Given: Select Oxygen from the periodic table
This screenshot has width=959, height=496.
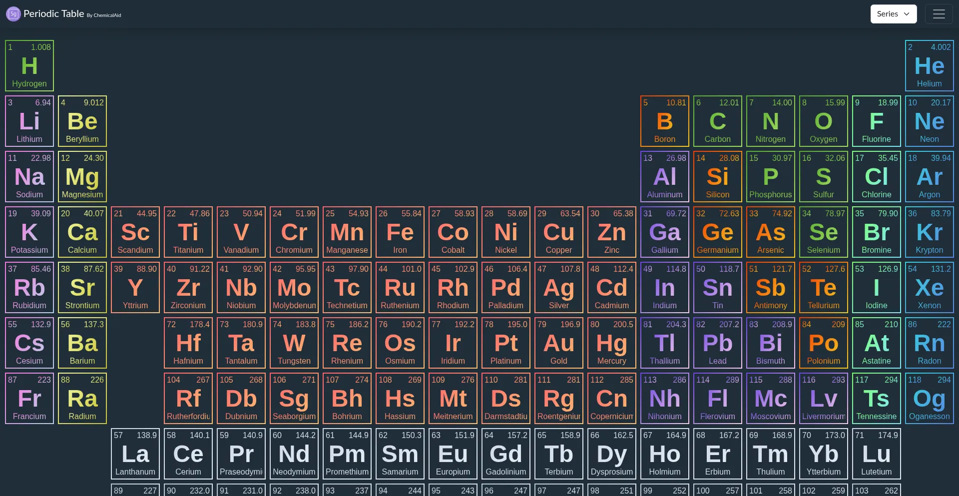Looking at the screenshot, I should click(823, 121).
